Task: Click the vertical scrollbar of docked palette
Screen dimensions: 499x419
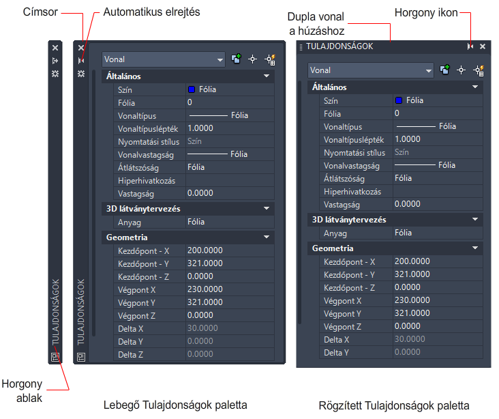Action: (300, 202)
